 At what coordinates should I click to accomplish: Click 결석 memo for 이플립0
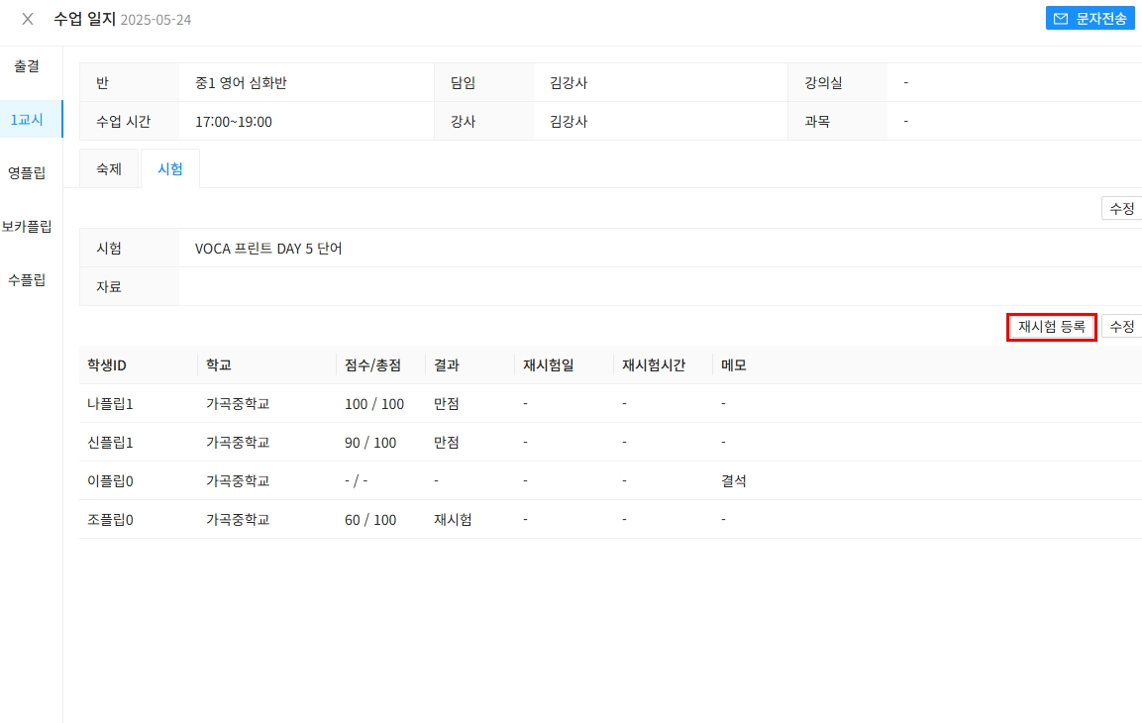(x=733, y=481)
